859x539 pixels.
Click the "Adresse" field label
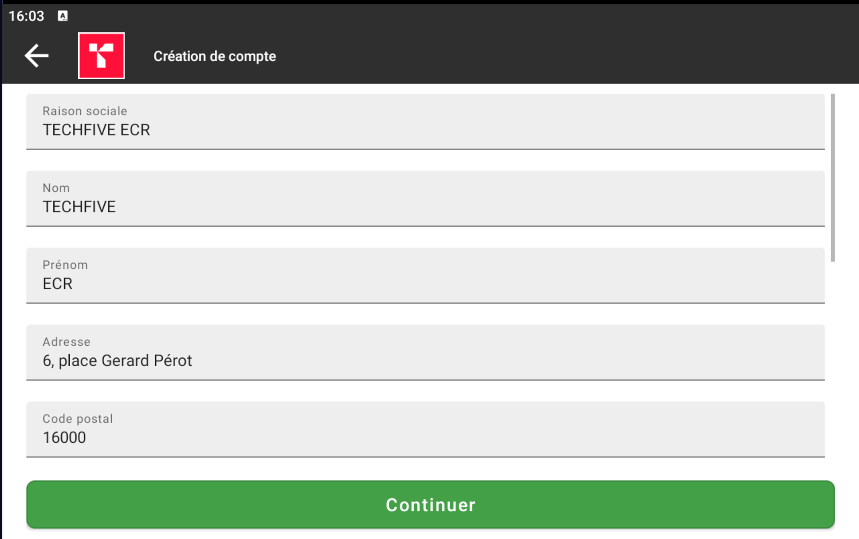point(66,342)
